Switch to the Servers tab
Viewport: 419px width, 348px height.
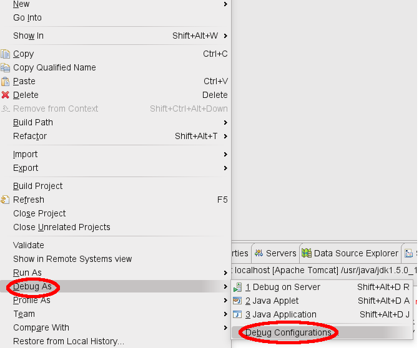coord(275,253)
